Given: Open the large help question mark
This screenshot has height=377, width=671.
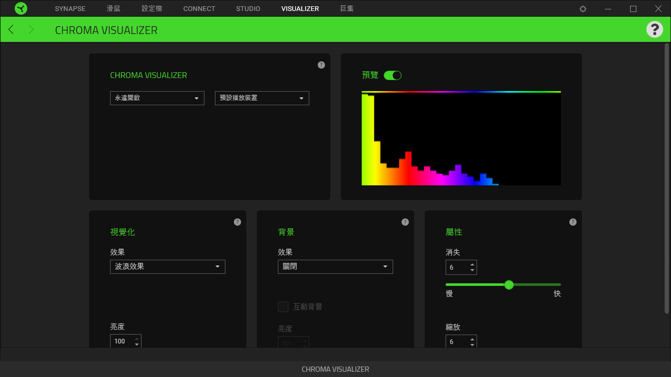Looking at the screenshot, I should (655, 29).
